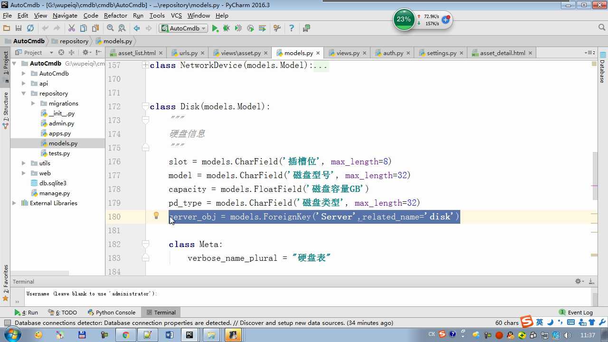The image size is (608, 342).
Task: Expand the migrations folder
Action: [x=33, y=104]
